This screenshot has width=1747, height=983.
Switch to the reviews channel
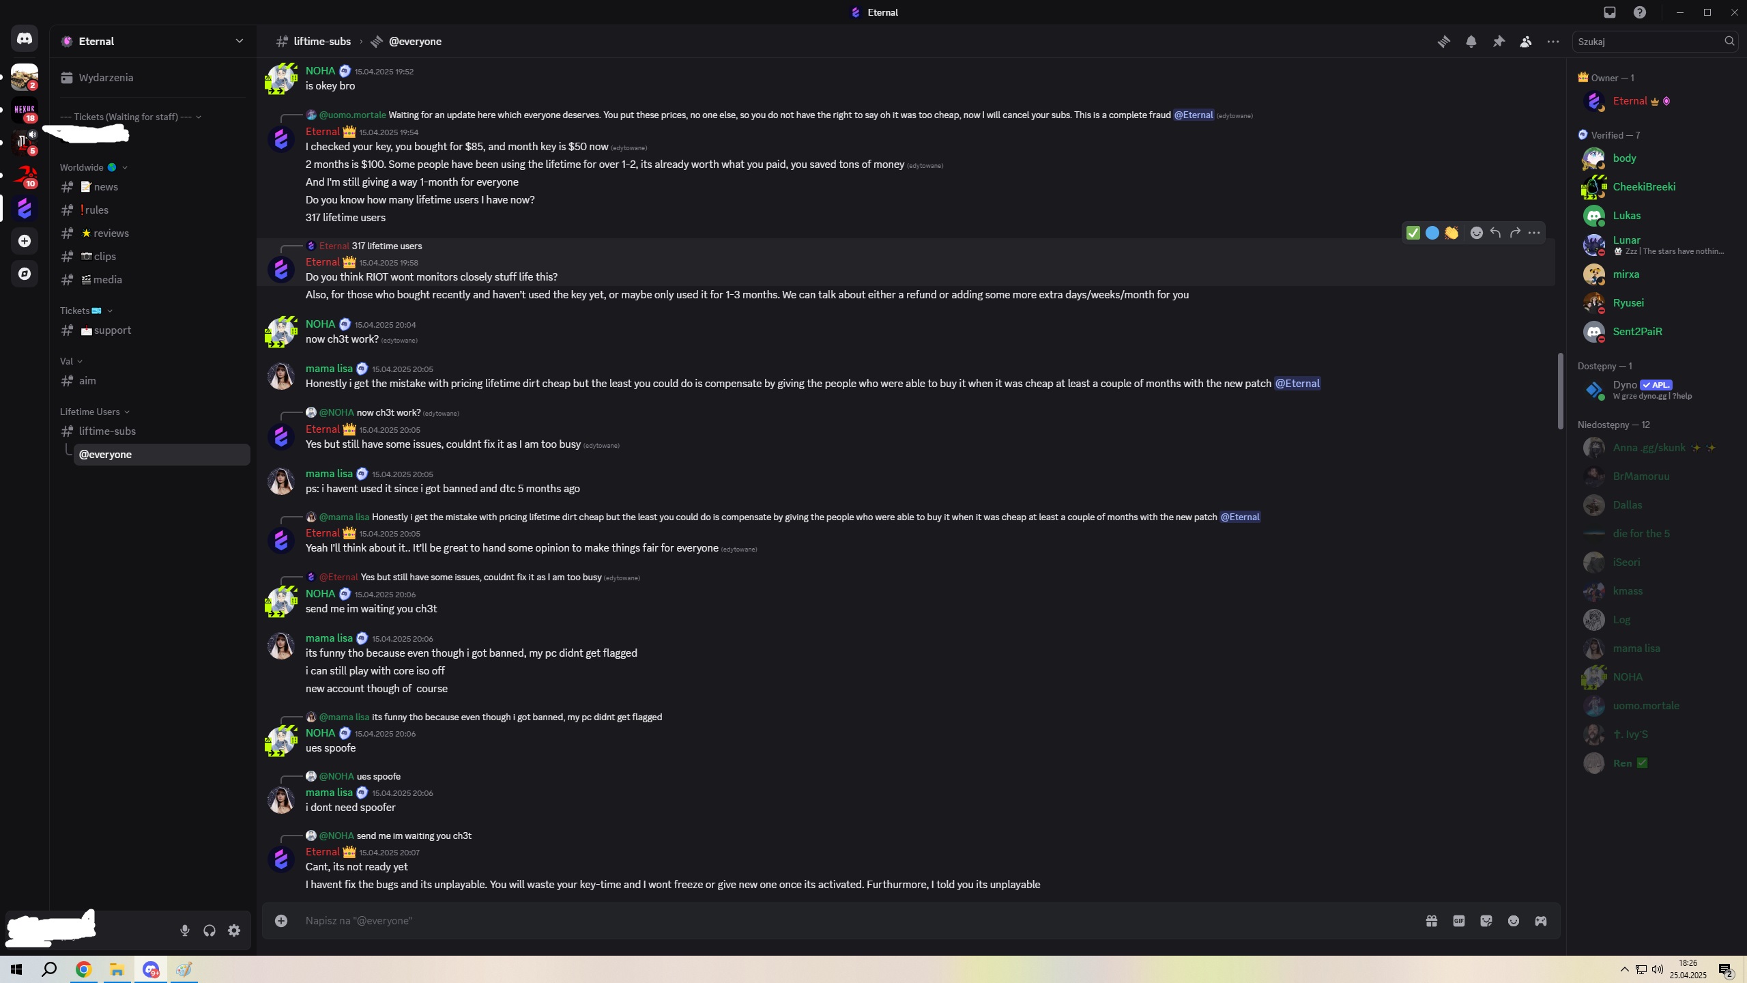[111, 233]
